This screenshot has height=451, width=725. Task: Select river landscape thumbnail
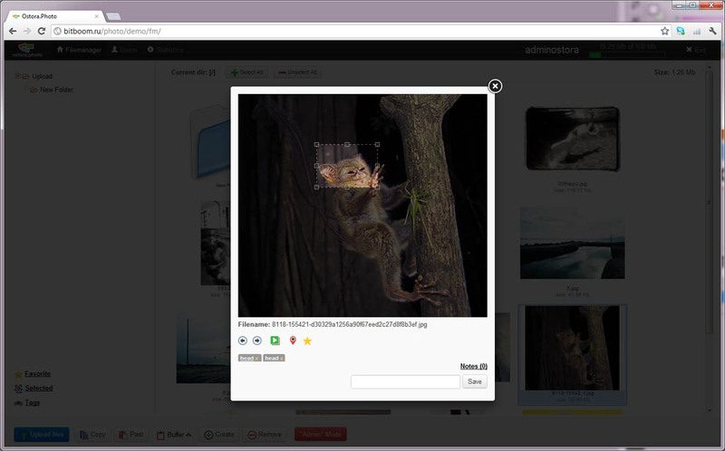click(x=573, y=243)
